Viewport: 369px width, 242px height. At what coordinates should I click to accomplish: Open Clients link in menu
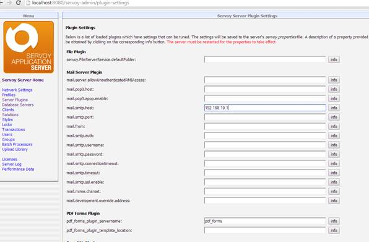point(8,110)
